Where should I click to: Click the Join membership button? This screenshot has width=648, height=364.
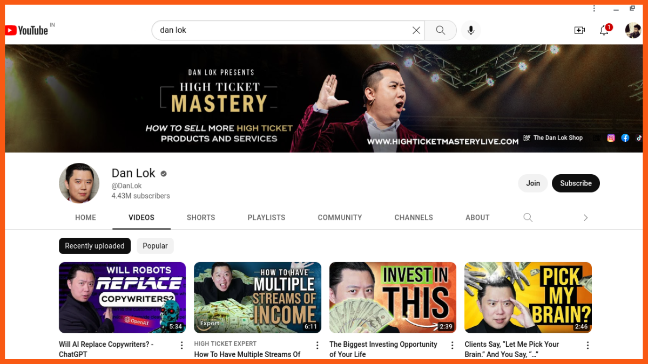pos(533,183)
